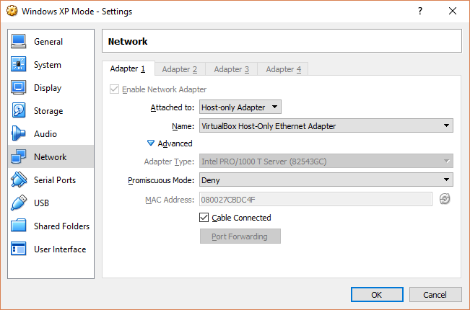Image resolution: width=470 pixels, height=310 pixels.
Task: Generate a new MAC address
Action: [445, 199]
